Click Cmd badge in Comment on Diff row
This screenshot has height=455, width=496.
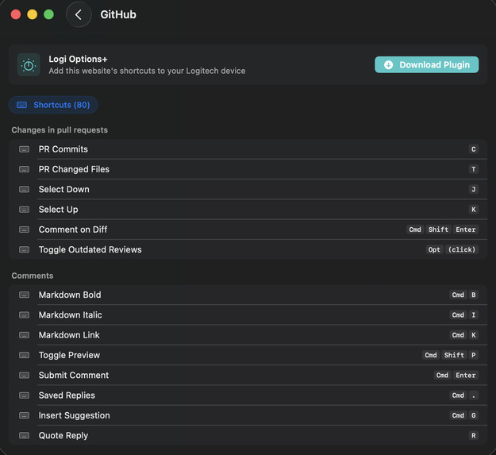pyautogui.click(x=415, y=229)
